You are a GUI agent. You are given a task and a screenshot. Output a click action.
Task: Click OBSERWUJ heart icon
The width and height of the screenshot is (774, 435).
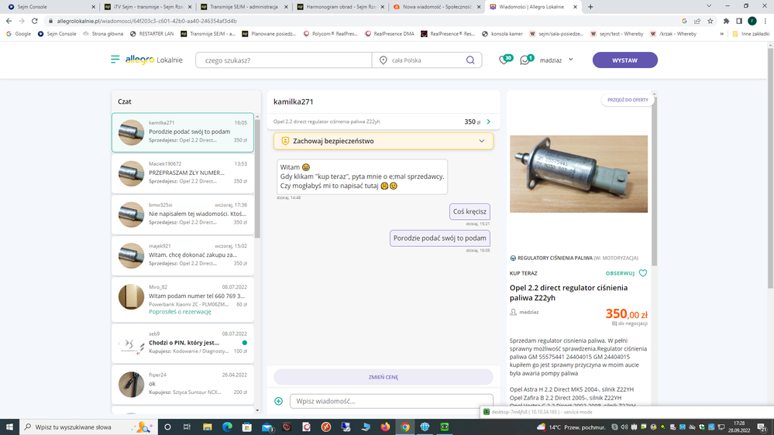tap(643, 272)
